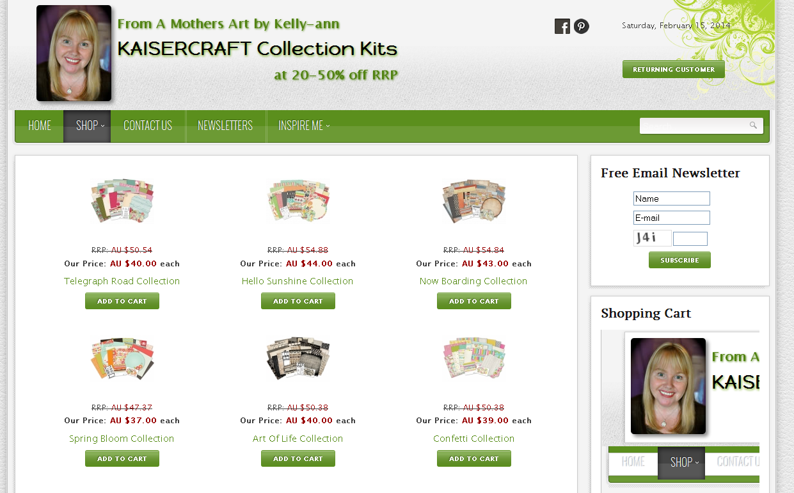Add Spring Bloom Collection to cart

pyautogui.click(x=122, y=458)
